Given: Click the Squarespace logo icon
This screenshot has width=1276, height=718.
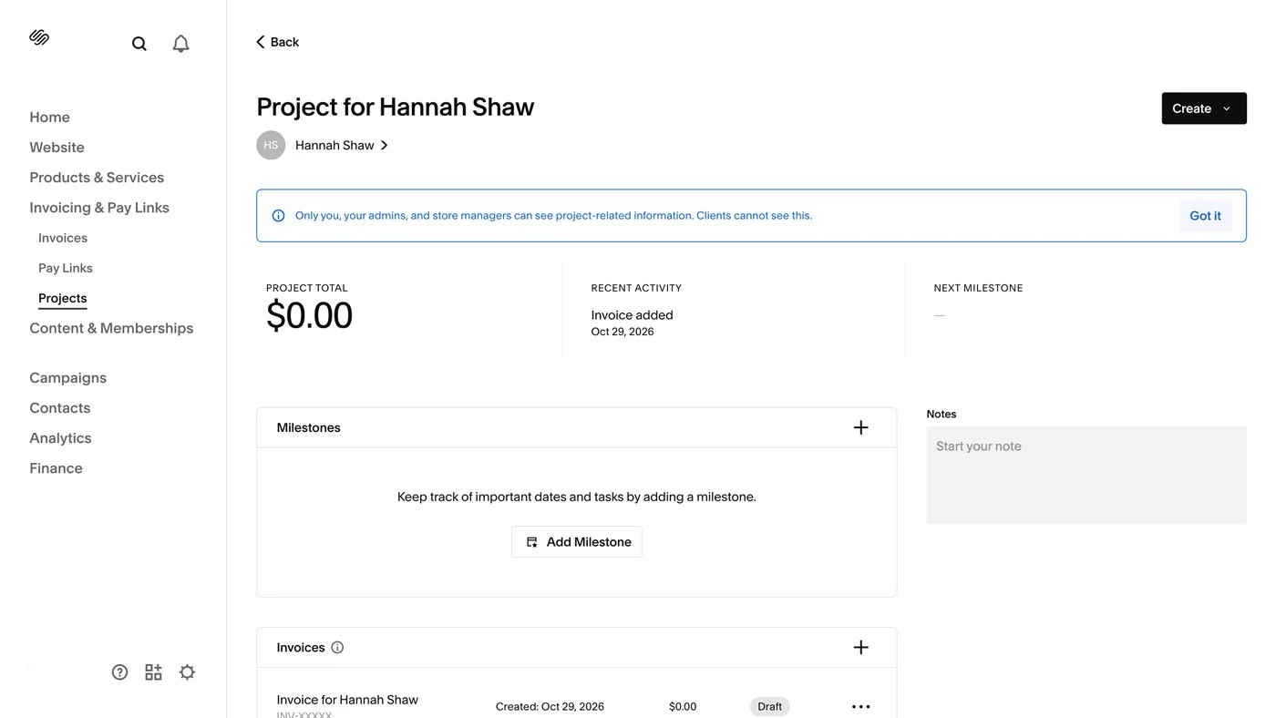Looking at the screenshot, I should point(39,37).
